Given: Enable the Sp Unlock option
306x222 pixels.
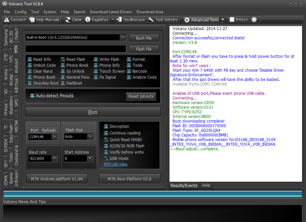Looking at the screenshot, I should point(63,71).
